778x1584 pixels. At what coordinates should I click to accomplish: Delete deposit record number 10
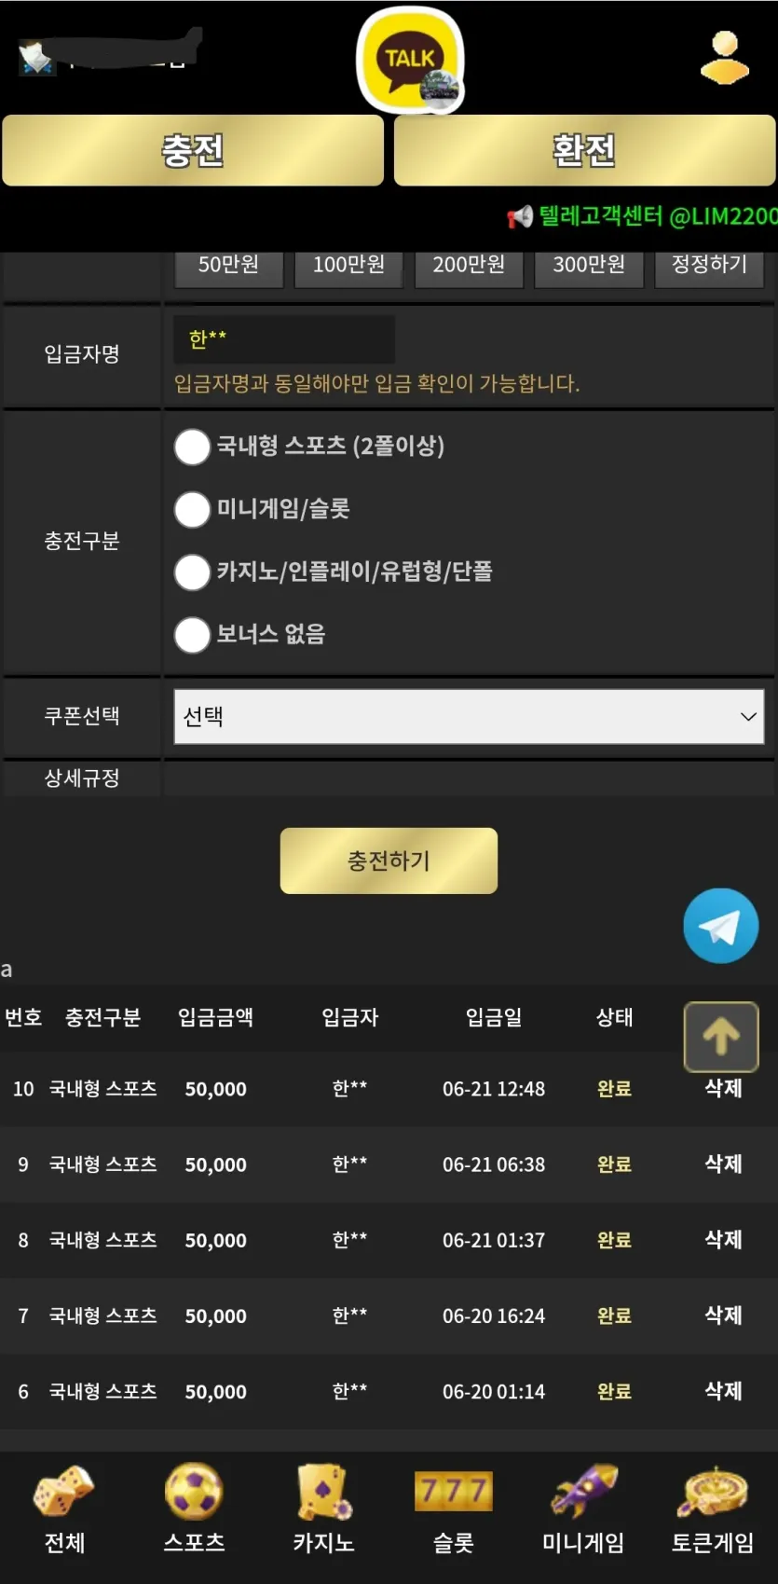click(723, 1088)
